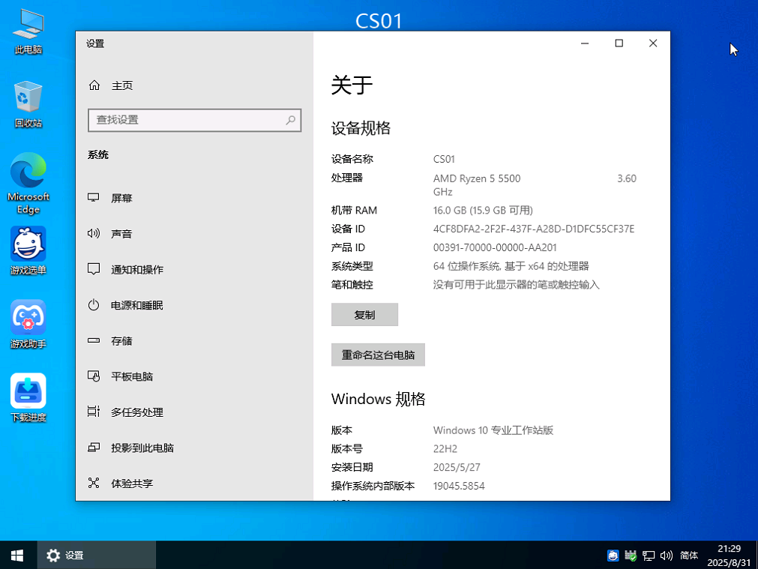Click the 简体 input method indicator
Screen dimensions: 758x569
[689, 556]
